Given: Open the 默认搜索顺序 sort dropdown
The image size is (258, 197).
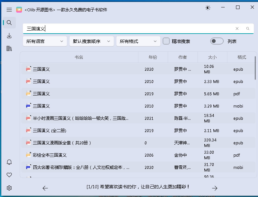Looking at the screenshot, I should [91, 41].
